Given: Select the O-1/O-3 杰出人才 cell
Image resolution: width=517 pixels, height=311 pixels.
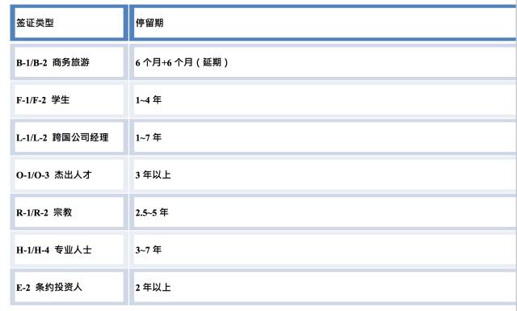Looking at the screenshot, I should coord(69,174).
